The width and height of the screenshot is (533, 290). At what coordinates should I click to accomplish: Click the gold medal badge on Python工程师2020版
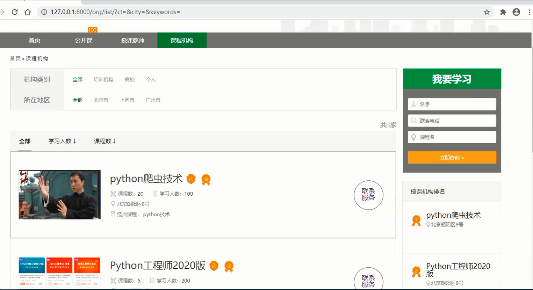tap(229, 266)
